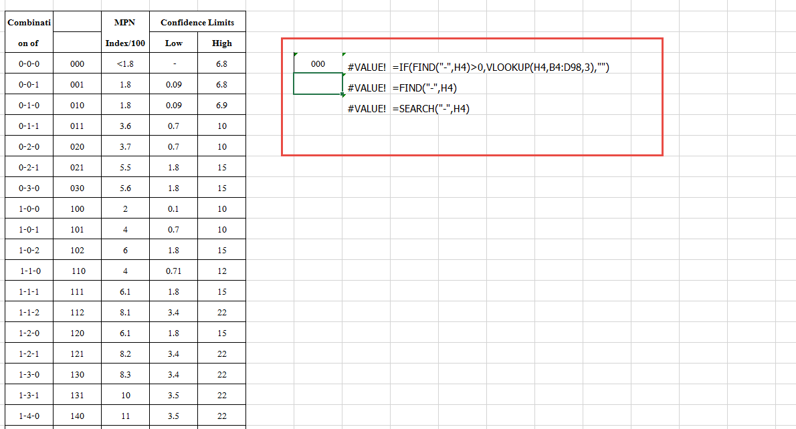Click the MPN value 3.7

(x=125, y=147)
